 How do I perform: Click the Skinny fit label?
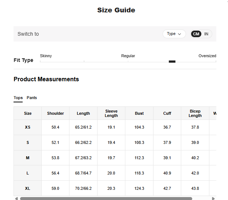[46, 56]
